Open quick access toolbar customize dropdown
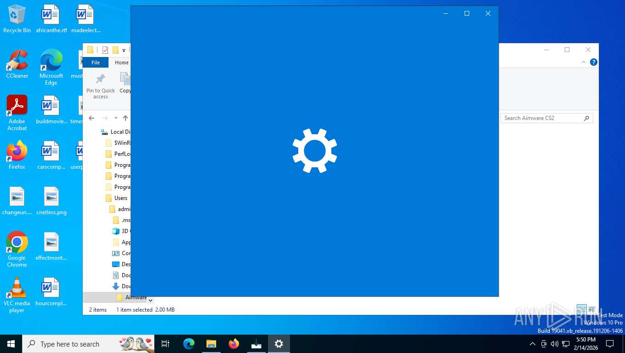The image size is (625, 353). 124,50
